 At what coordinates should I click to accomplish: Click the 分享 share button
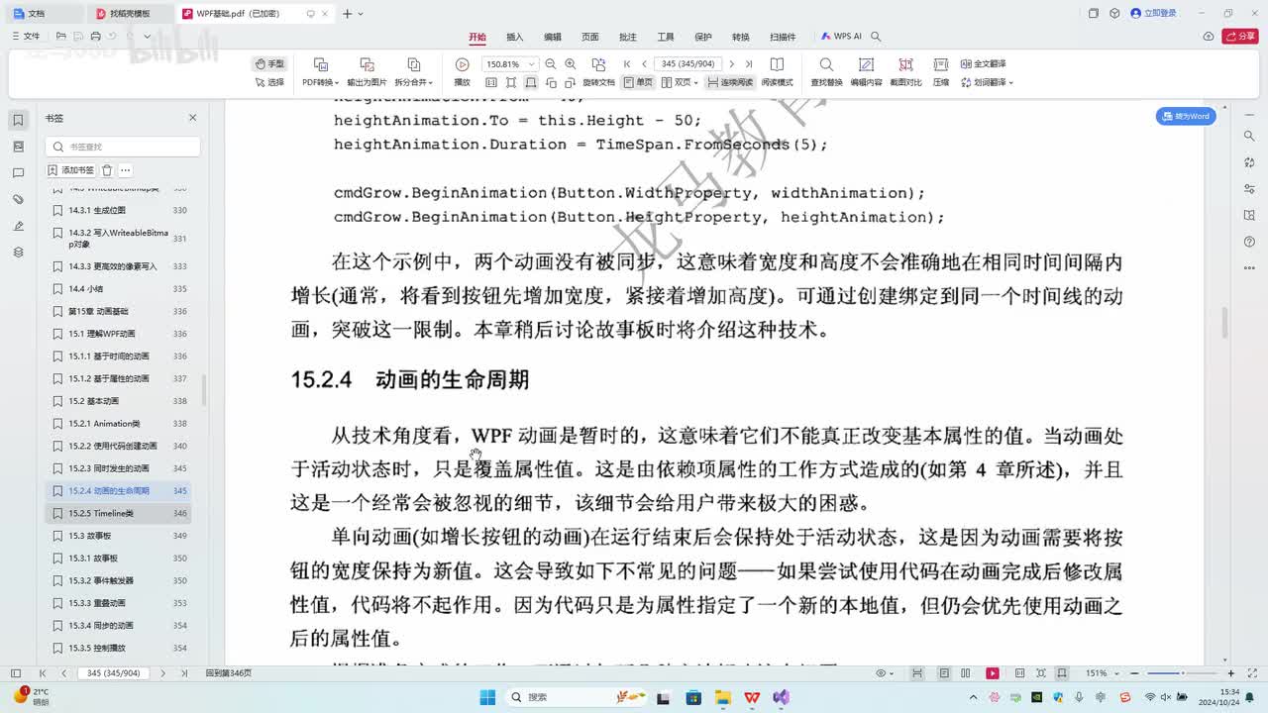1240,37
